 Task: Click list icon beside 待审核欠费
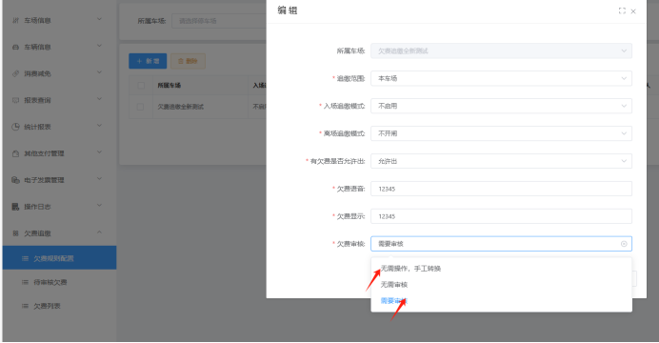coord(25,282)
